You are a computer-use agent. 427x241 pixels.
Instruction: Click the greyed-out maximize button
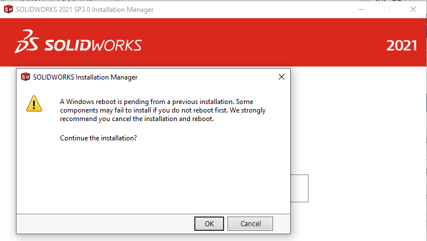387,9
